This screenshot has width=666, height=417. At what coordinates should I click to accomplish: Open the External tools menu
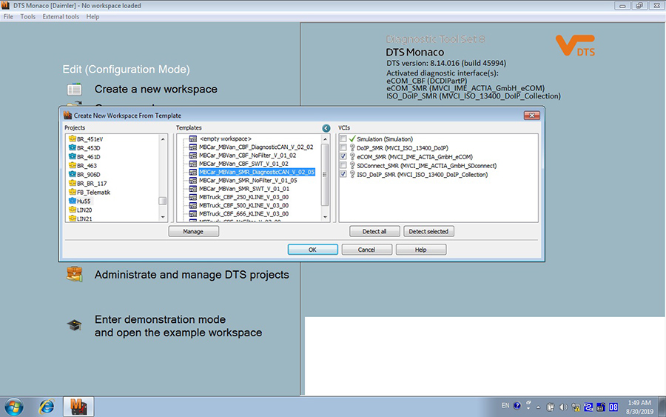pos(60,16)
